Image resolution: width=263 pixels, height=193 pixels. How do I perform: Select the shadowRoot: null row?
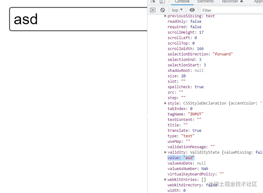(x=186, y=71)
